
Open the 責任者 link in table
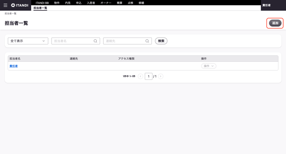click(x=14, y=66)
